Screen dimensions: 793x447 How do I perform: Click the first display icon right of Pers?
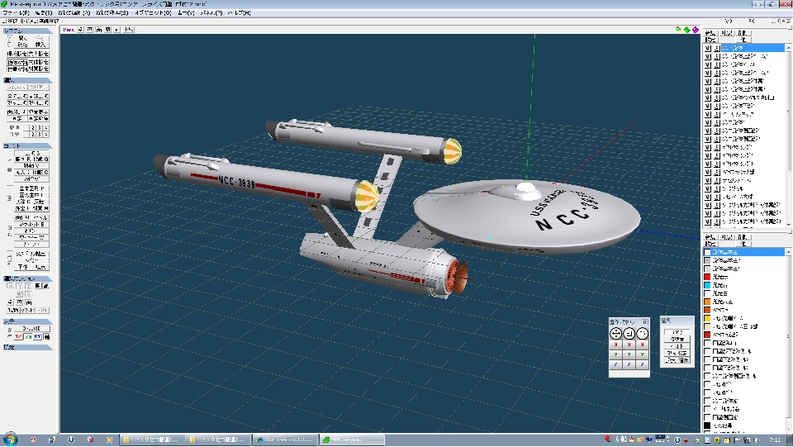tap(81, 29)
